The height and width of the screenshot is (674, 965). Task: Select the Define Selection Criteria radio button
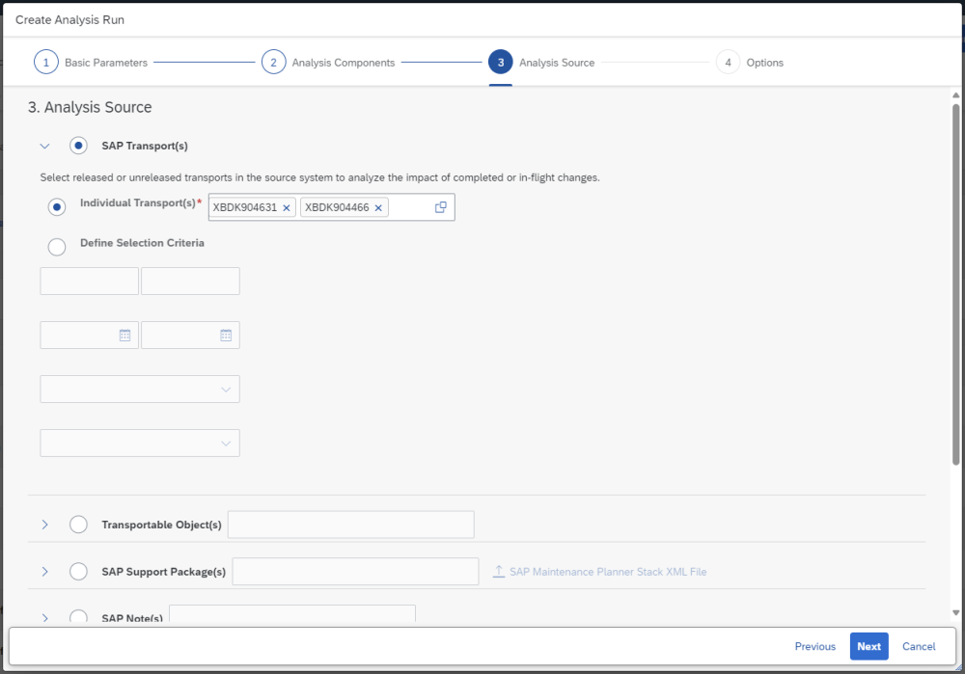point(57,246)
